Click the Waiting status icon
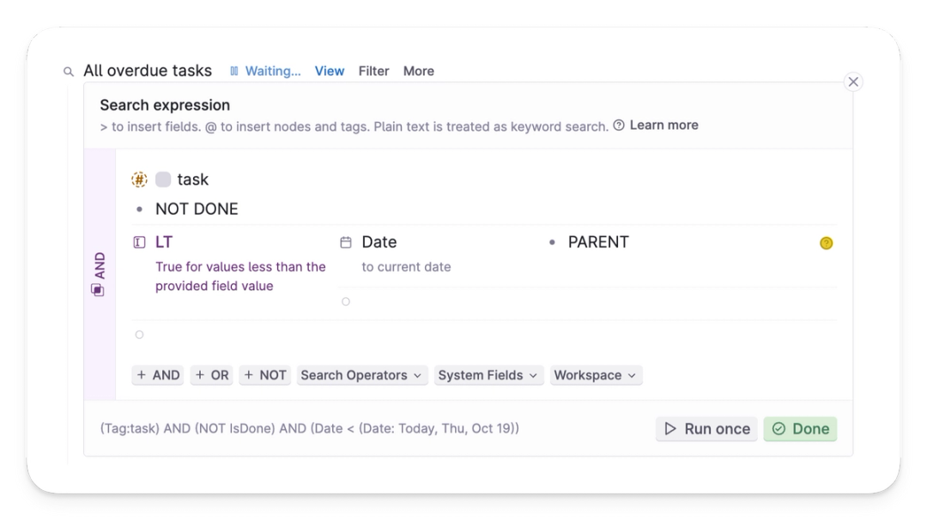This screenshot has height=521, width=927. 234,71
